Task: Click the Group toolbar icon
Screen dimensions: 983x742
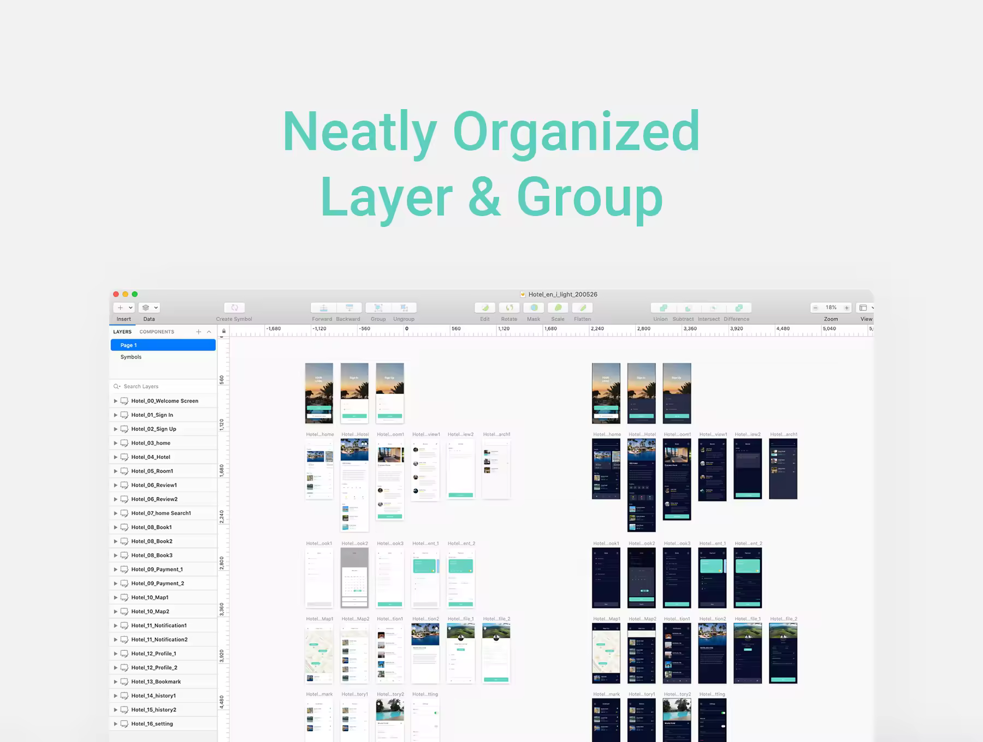Action: [378, 308]
